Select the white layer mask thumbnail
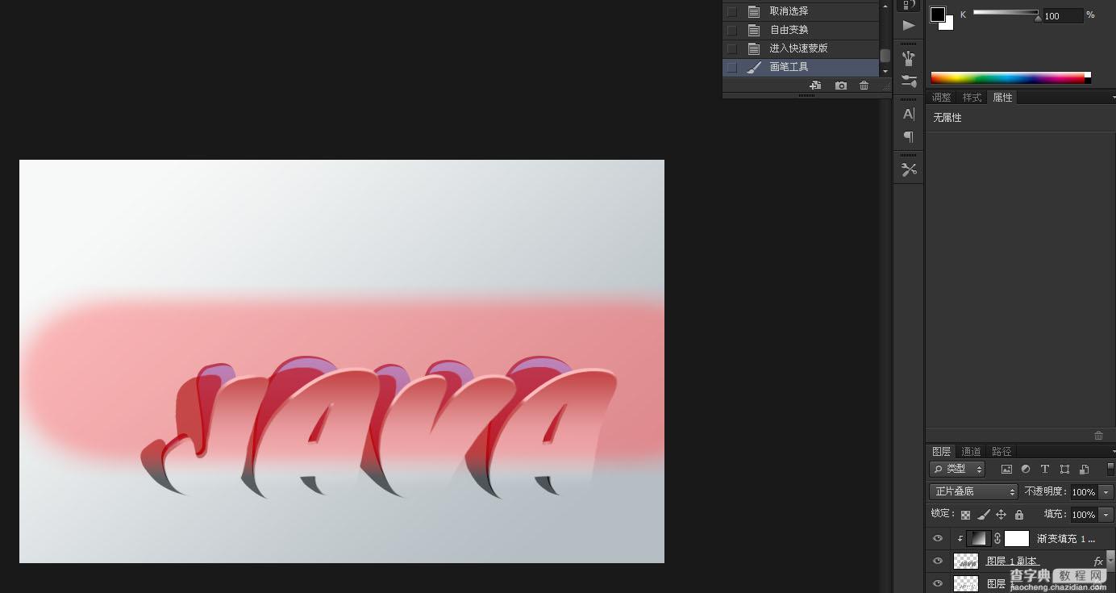The image size is (1116, 593). [x=1017, y=538]
